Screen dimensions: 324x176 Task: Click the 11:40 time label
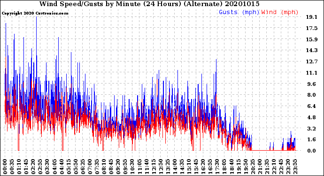(x=147, y=167)
